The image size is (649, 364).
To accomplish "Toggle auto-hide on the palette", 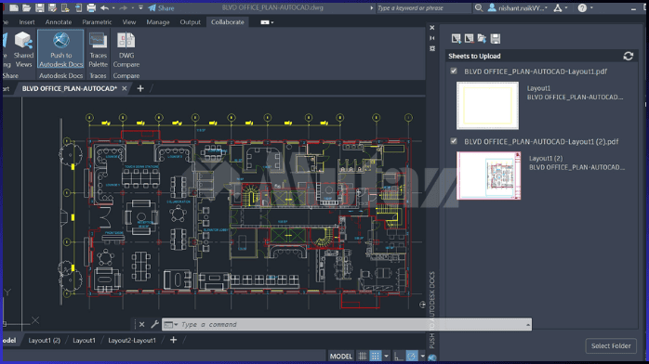I will pos(432,38).
